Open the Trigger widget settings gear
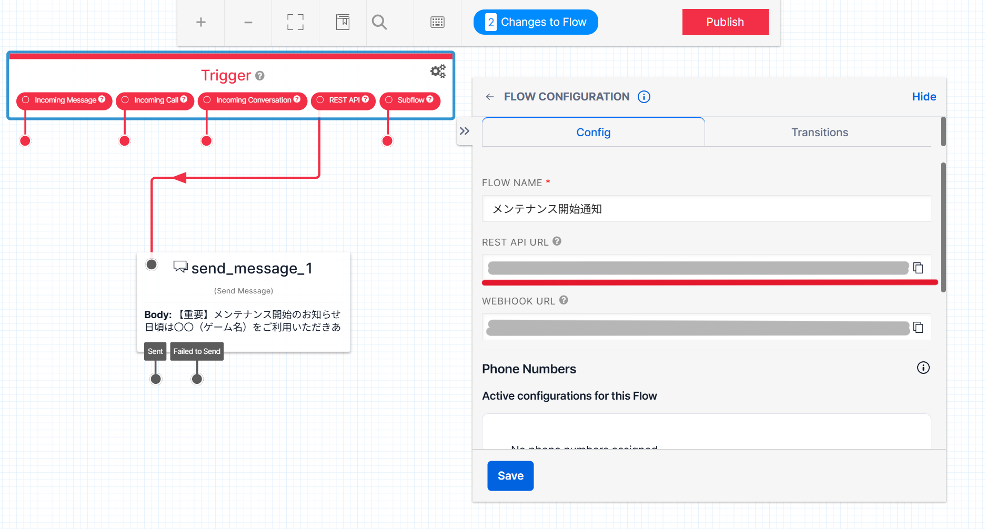The height and width of the screenshot is (529, 985). 437,71
